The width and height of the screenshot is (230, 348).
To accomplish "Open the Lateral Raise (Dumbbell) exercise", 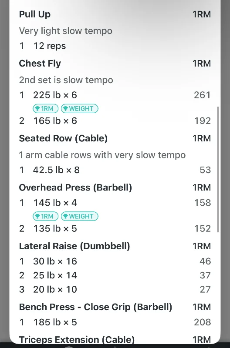I will click(74, 246).
